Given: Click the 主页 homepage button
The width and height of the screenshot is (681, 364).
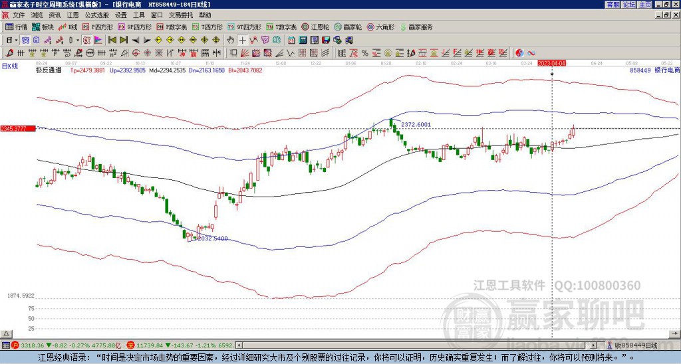Looking at the screenshot, I should coord(645,5).
